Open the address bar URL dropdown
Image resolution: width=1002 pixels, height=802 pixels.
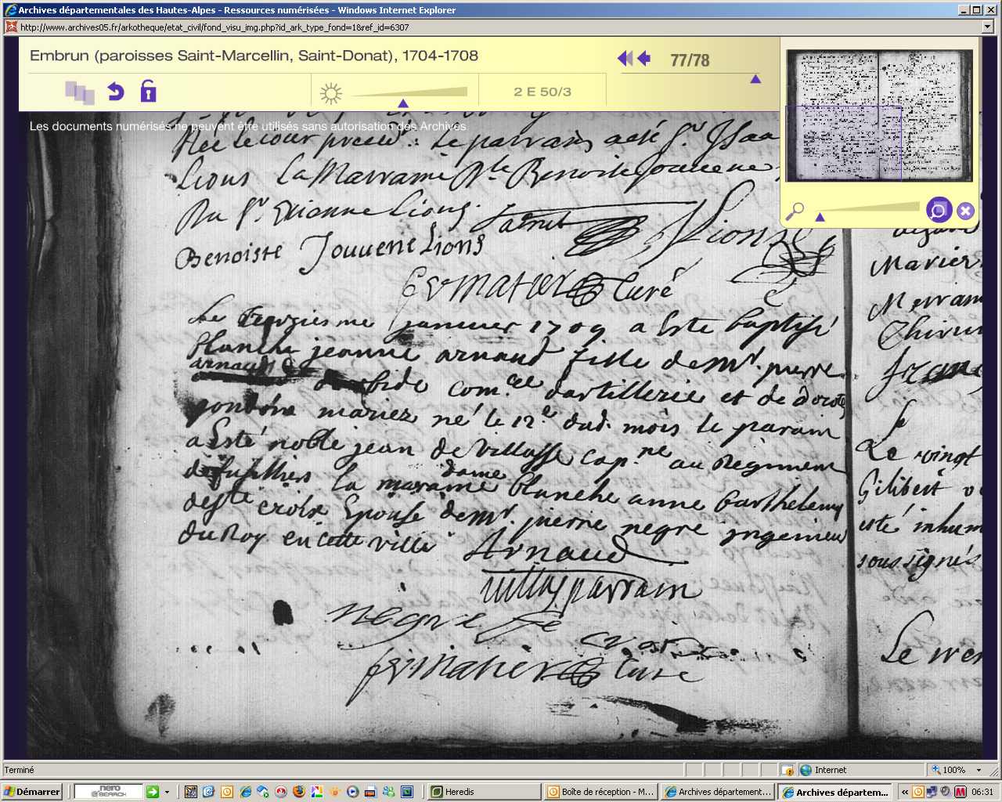pos(988,27)
